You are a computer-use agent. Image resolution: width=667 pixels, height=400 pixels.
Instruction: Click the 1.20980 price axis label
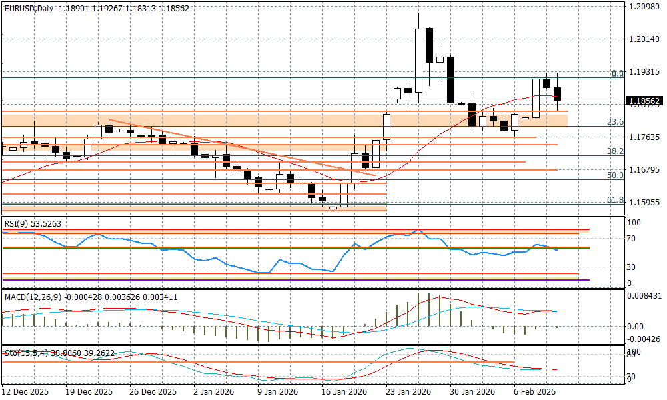[x=644, y=7]
